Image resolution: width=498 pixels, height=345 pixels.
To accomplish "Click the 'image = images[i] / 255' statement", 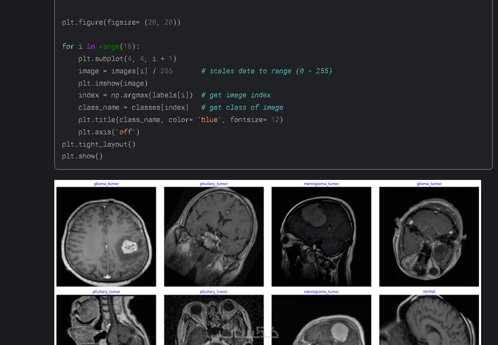I will click(126, 71).
